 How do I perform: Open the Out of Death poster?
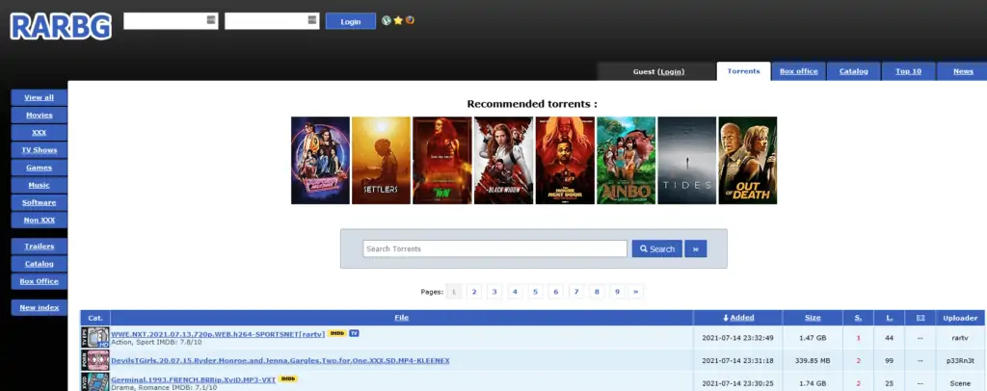point(748,160)
